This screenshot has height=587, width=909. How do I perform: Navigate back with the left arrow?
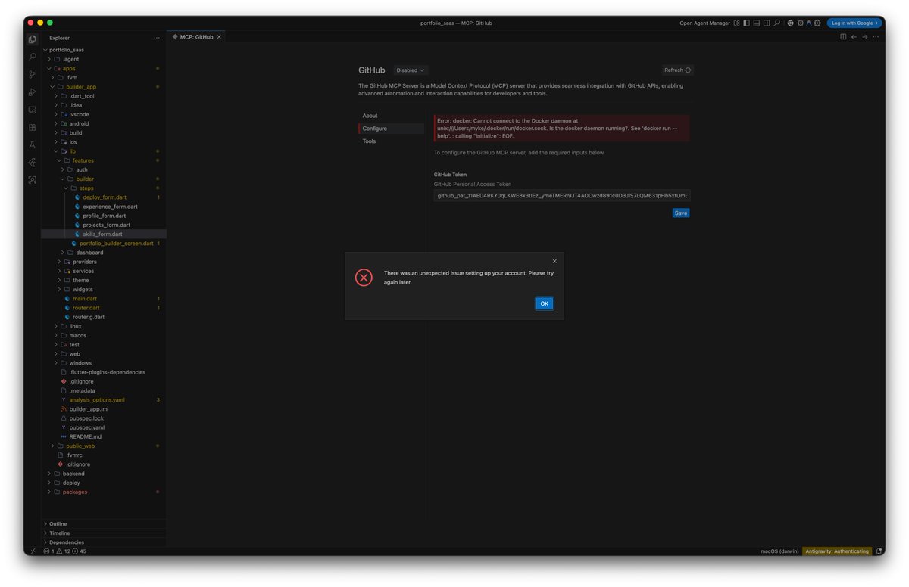854,37
